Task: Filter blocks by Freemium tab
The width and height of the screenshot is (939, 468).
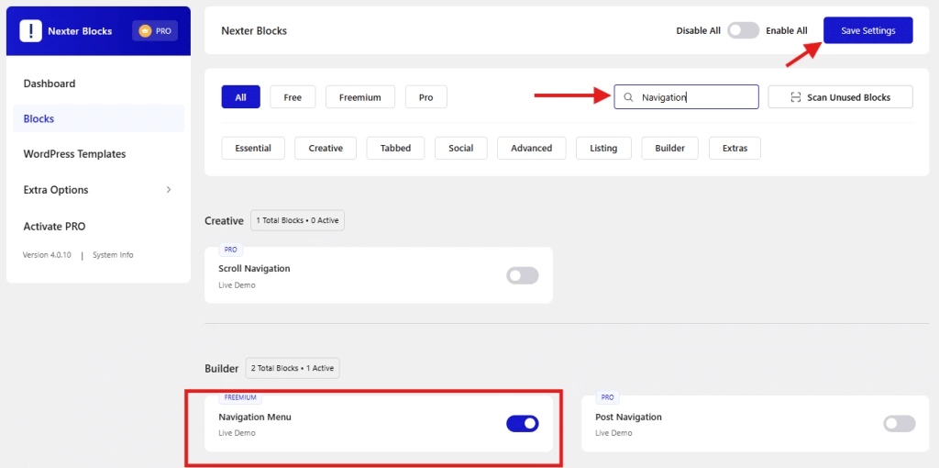Action: coord(359,97)
